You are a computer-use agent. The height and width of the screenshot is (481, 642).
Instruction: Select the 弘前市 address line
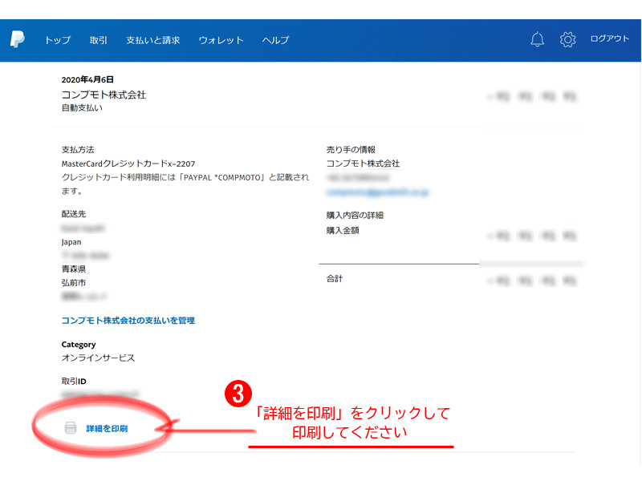point(74,283)
